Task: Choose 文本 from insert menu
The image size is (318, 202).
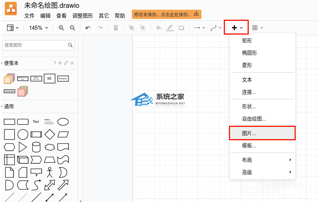Action: (x=263, y=80)
